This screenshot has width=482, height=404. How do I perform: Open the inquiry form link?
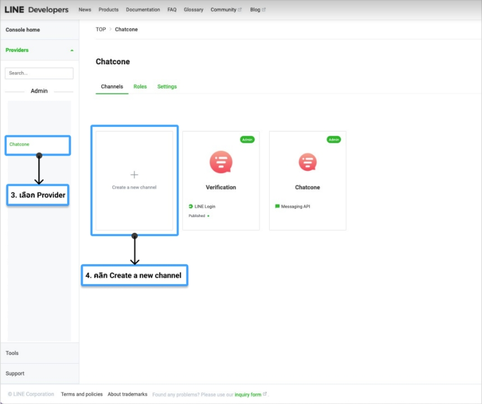(x=248, y=394)
